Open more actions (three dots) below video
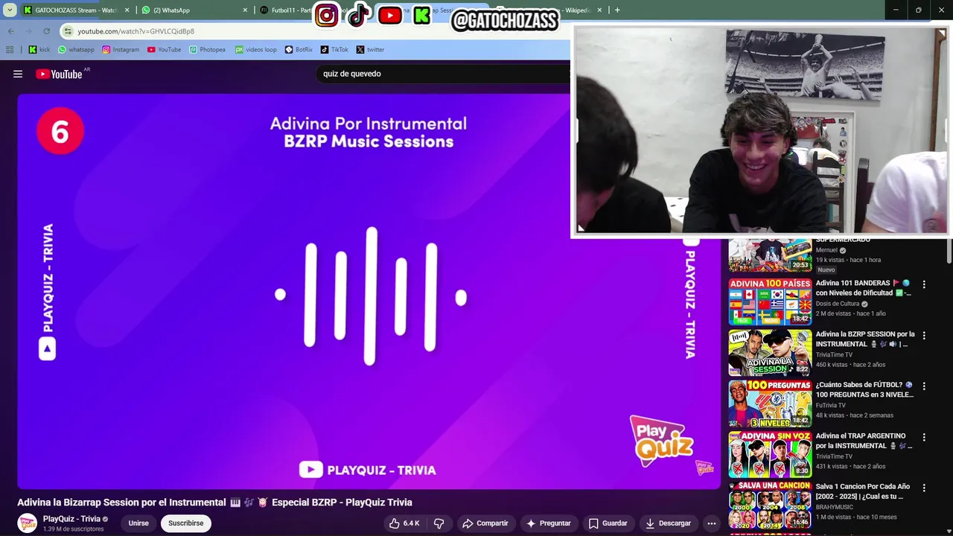 pyautogui.click(x=711, y=523)
